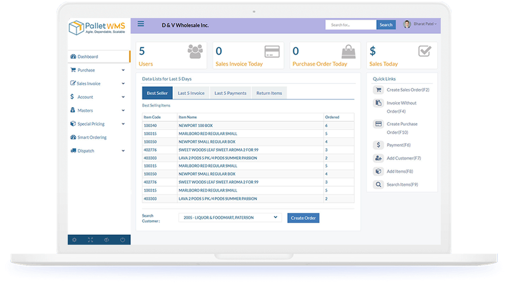The width and height of the screenshot is (508, 284).
Task: Click the Item Code column header
Action: coord(152,117)
